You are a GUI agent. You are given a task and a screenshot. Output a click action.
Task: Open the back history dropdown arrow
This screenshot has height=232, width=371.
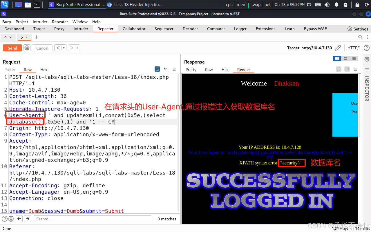tap(64, 48)
